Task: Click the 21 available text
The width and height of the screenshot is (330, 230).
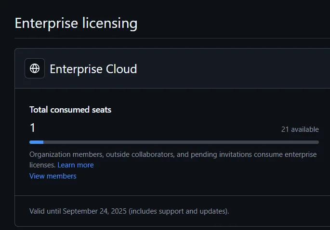Action: click(x=300, y=129)
